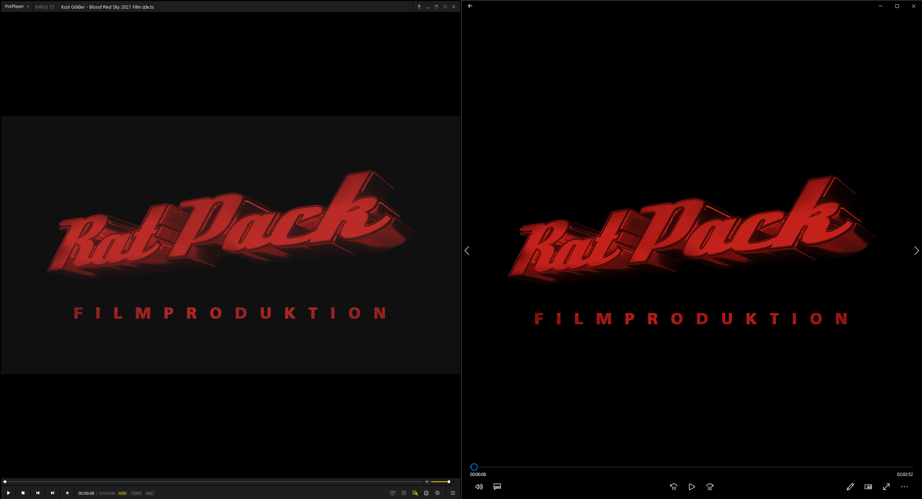Open volume control in right player

[x=479, y=487]
